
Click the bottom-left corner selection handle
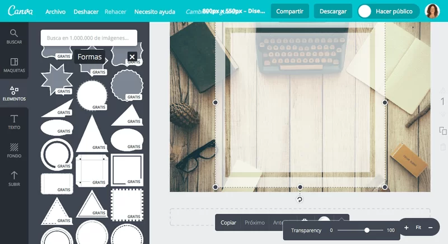pyautogui.click(x=216, y=187)
